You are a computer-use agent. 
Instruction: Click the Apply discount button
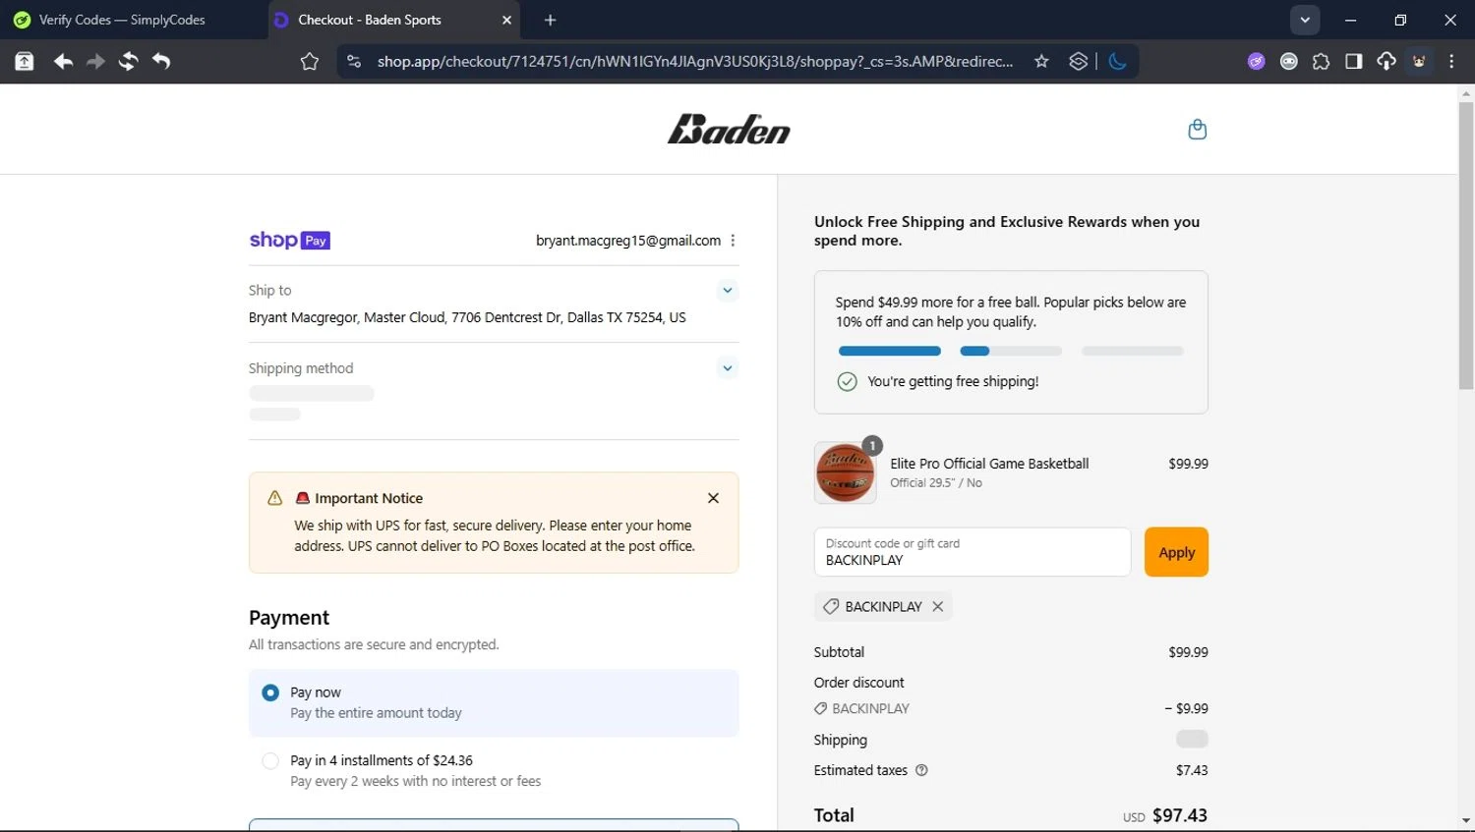pyautogui.click(x=1176, y=552)
